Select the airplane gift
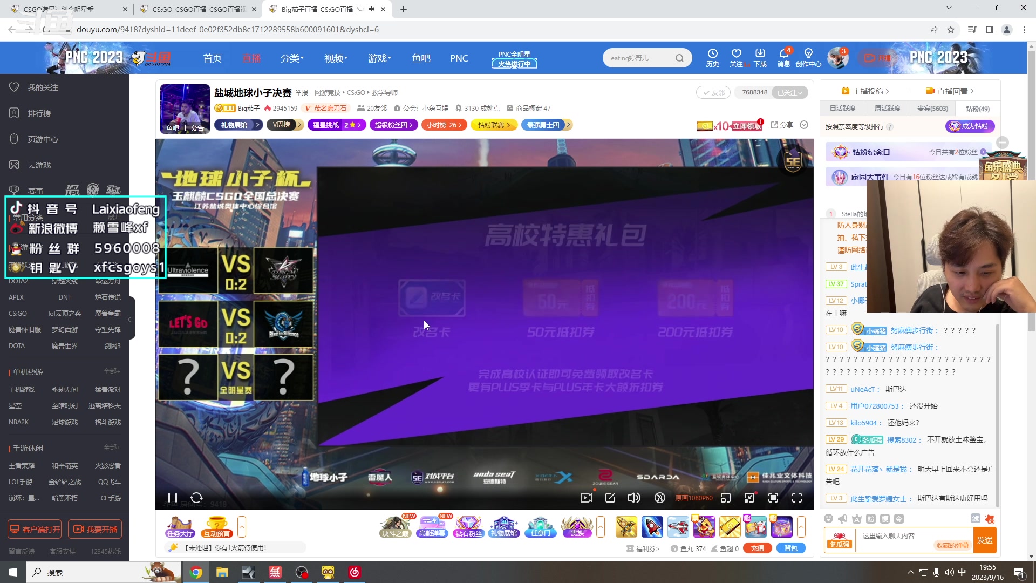Viewport: 1036px width, 583px height. pos(678,527)
